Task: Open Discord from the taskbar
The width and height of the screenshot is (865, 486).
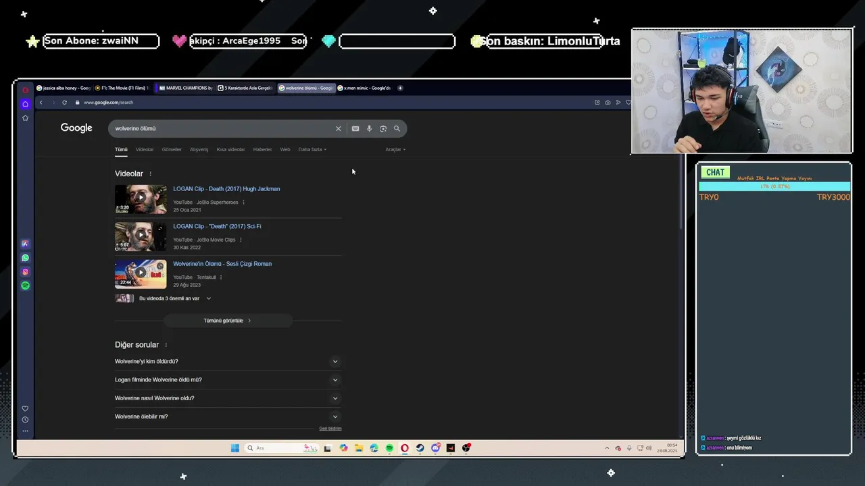Action: click(435, 448)
